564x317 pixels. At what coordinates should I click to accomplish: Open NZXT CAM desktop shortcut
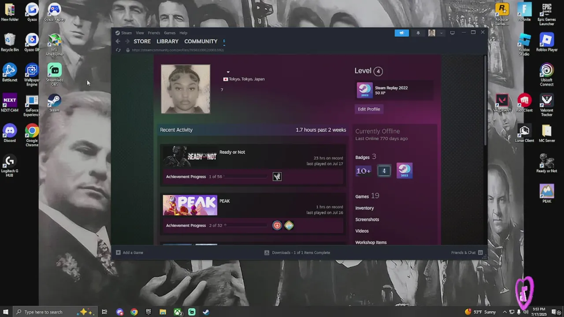(x=10, y=103)
